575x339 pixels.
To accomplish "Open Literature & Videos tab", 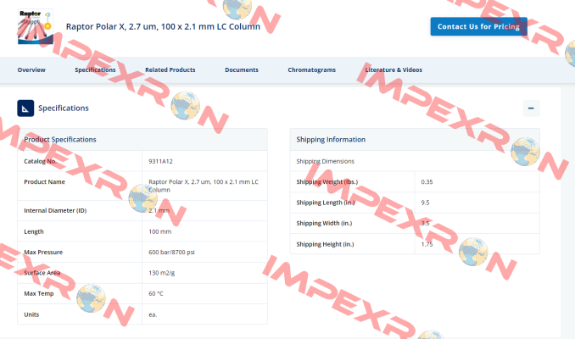I will point(394,69).
